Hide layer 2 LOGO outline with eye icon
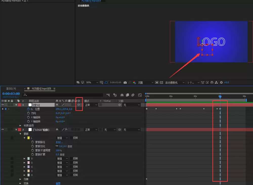The height and width of the screenshot is (185, 253). pyautogui.click(x=3, y=129)
